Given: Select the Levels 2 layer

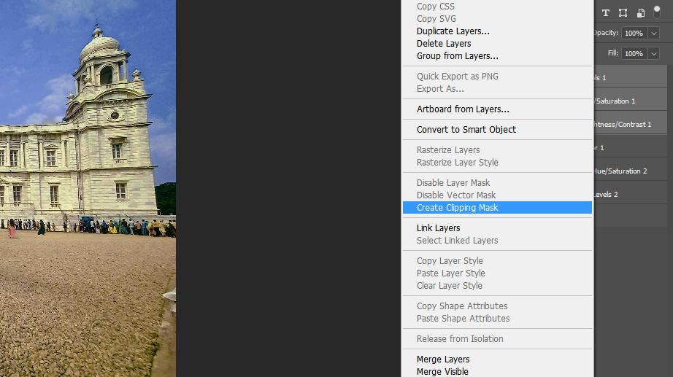Looking at the screenshot, I should click(x=631, y=195).
